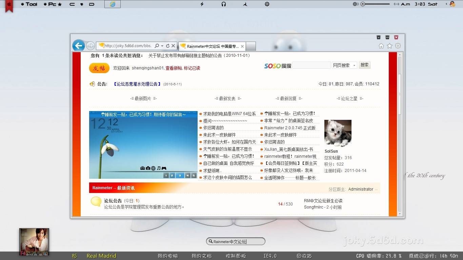Refresh the page with reload icon
463x260 pixels.
pos(168,46)
